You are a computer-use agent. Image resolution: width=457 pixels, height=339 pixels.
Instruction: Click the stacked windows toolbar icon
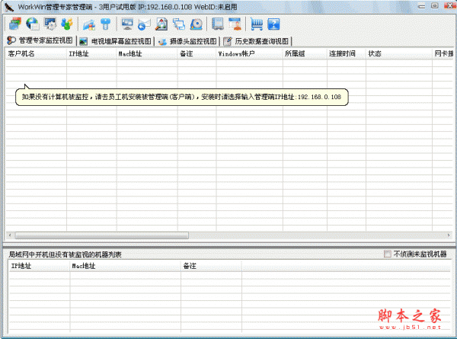pyautogui.click(x=15, y=24)
